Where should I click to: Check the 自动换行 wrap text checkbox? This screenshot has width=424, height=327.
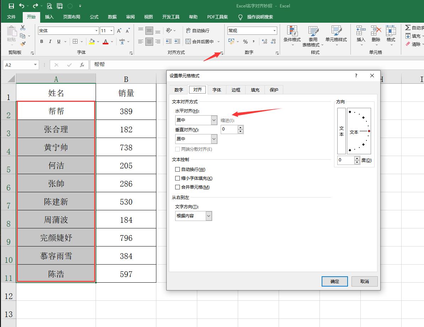coord(177,170)
